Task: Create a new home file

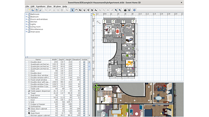Action: tap(29, 10)
